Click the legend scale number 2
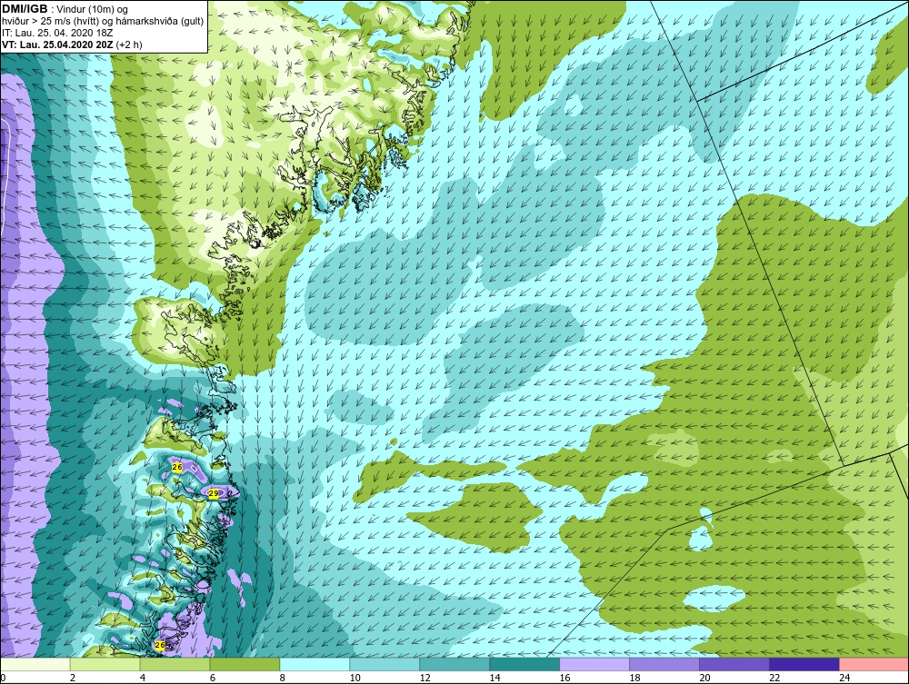 coord(73,678)
